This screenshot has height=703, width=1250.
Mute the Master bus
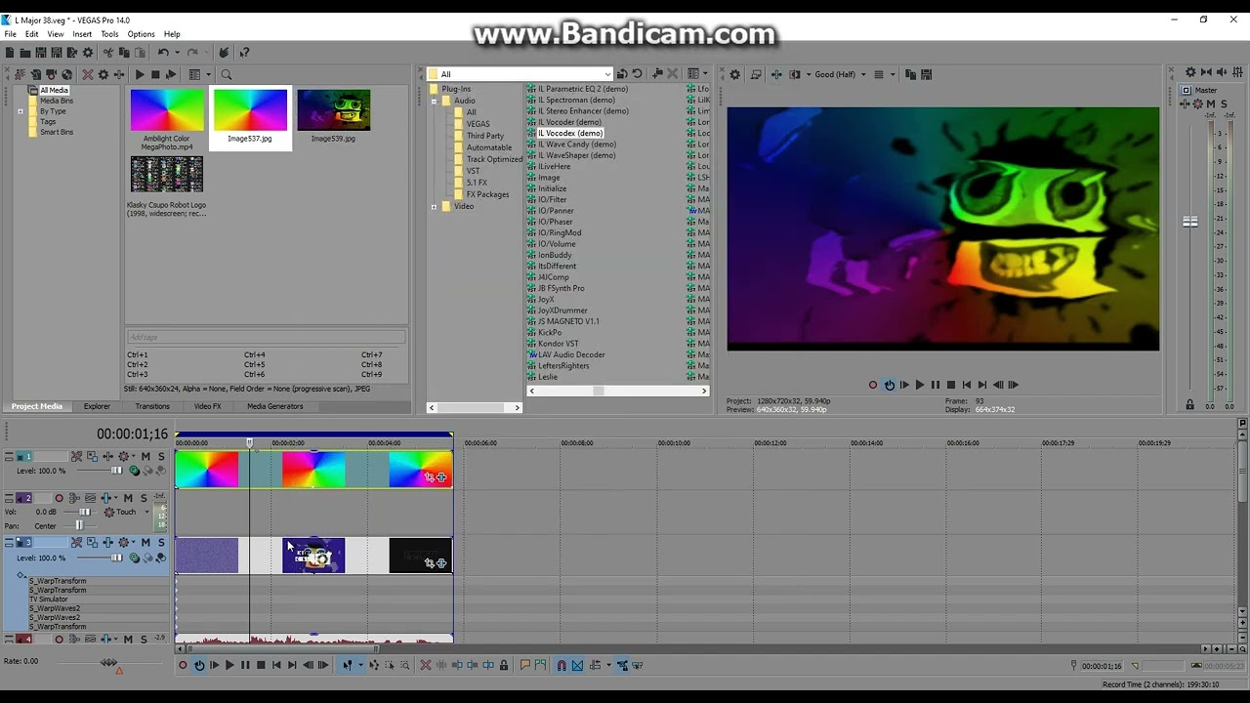[x=1211, y=103]
